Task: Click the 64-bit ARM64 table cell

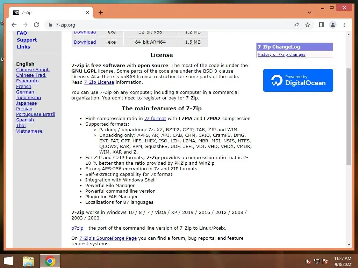Action: pos(150,42)
